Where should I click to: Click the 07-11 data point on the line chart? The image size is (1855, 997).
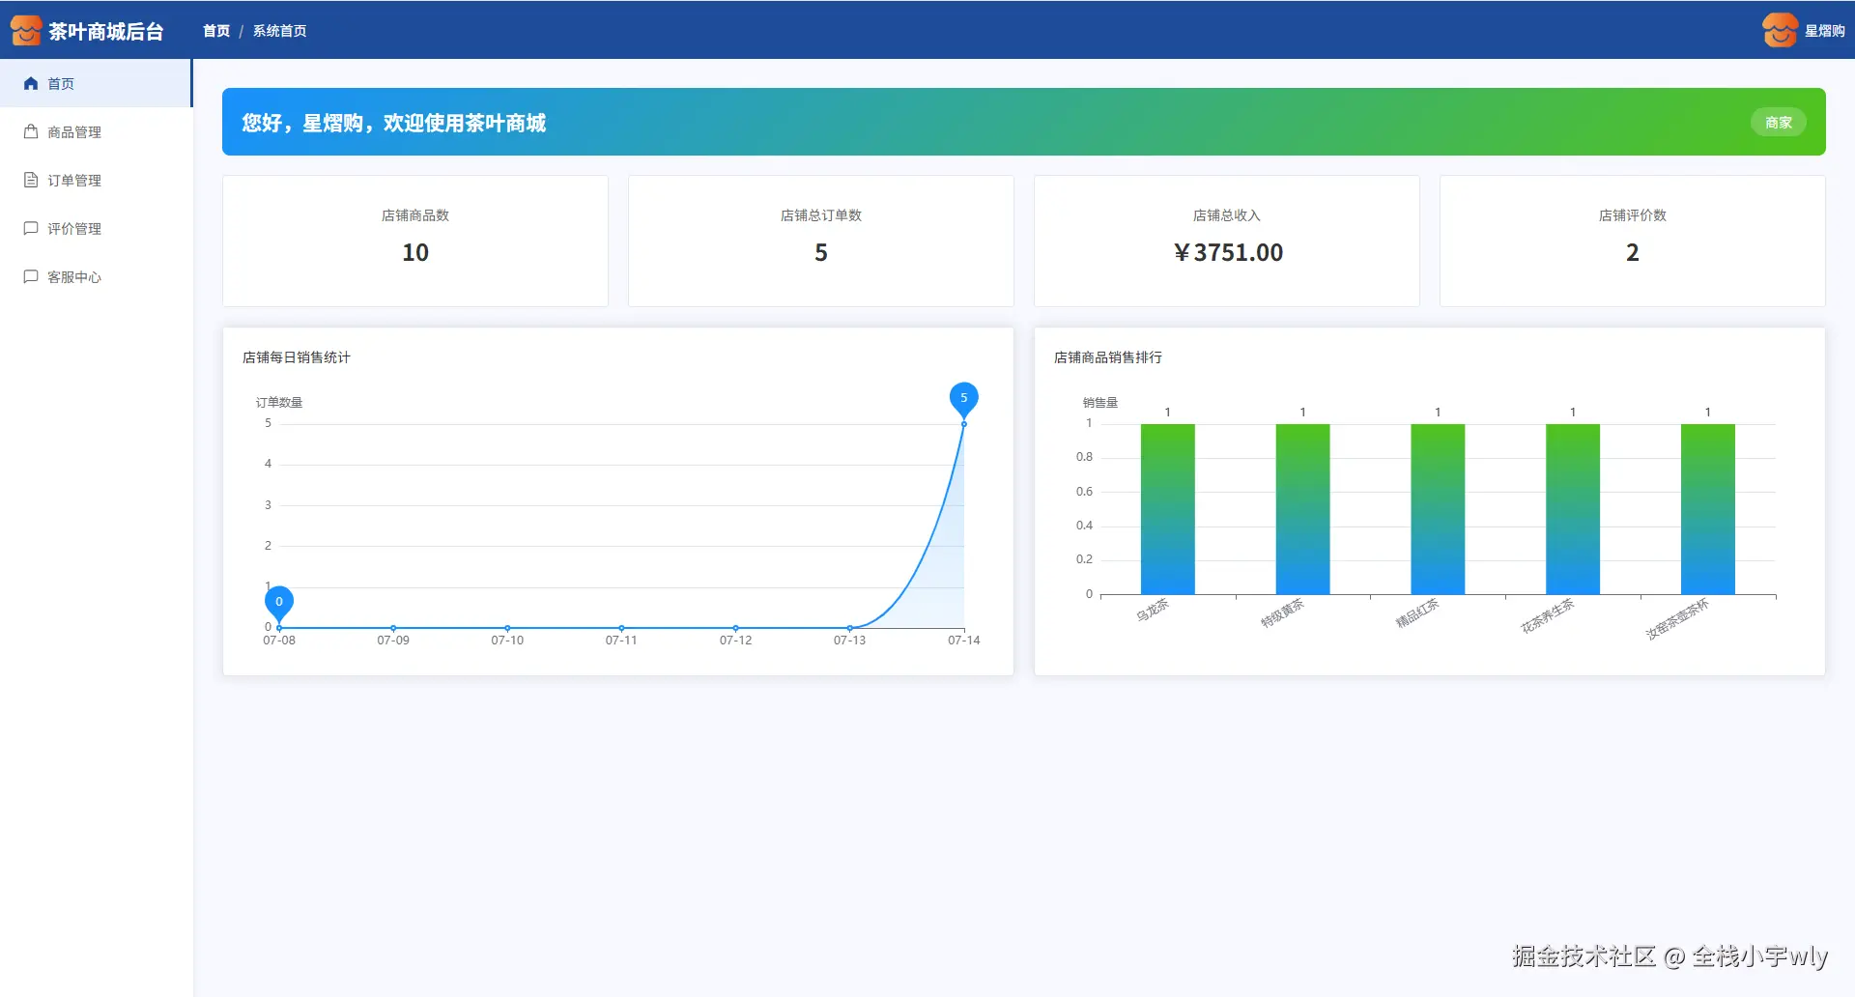(x=621, y=628)
